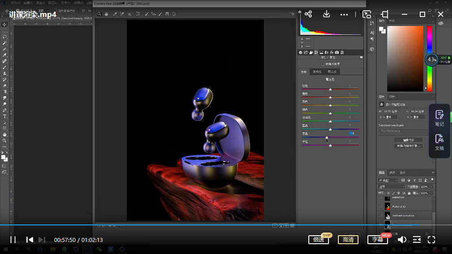This screenshot has width=452, height=254.
Task: Open the Camera Calibration panel icon
Action: [337, 52]
